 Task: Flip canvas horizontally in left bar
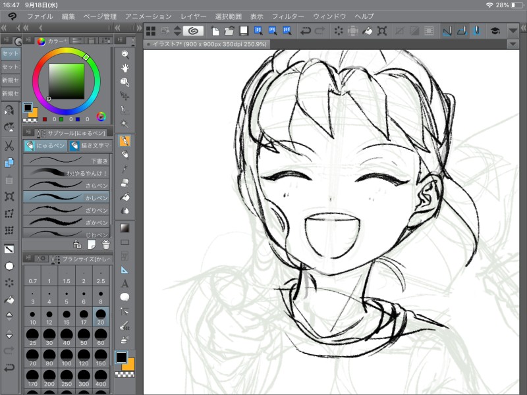[9, 111]
